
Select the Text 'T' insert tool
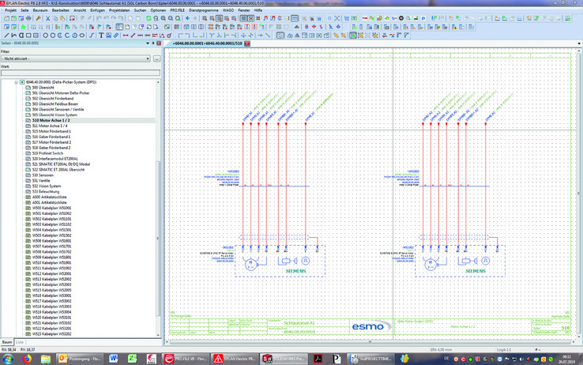[x=101, y=36]
